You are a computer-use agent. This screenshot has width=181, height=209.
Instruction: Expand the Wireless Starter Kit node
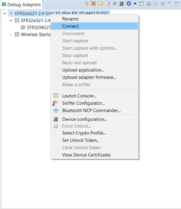click(x=11, y=35)
